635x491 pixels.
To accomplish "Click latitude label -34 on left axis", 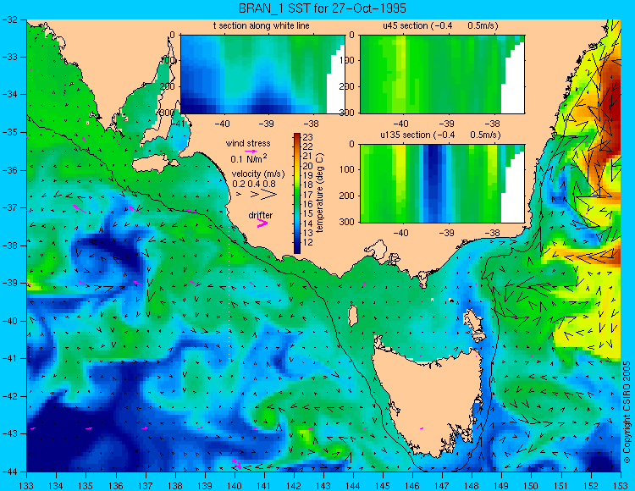I will point(10,94).
